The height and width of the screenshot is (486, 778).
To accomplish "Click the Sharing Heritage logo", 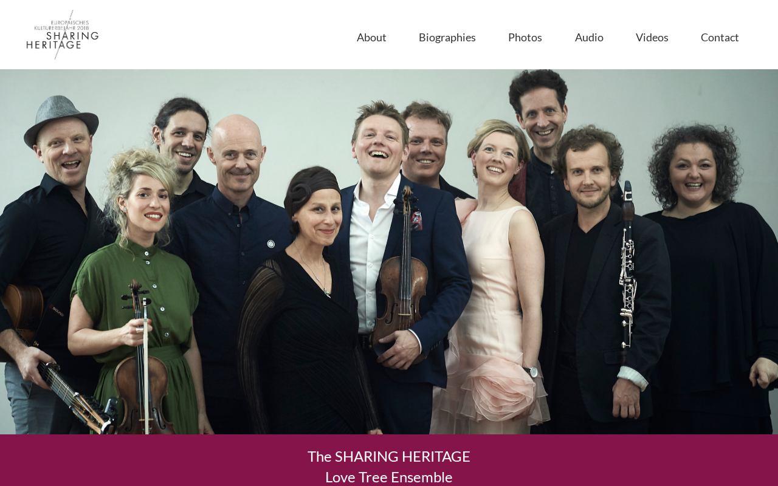I will [x=62, y=35].
